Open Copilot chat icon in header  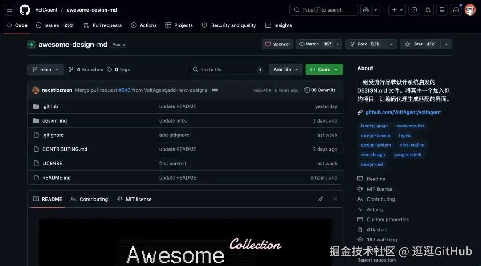click(x=366, y=10)
